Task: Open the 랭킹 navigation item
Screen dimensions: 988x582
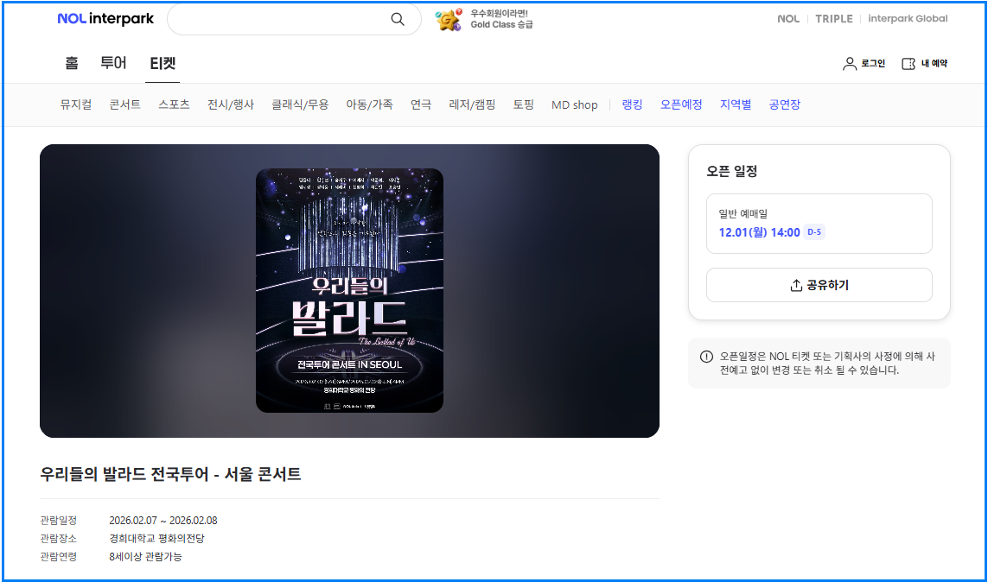Action: tap(631, 104)
